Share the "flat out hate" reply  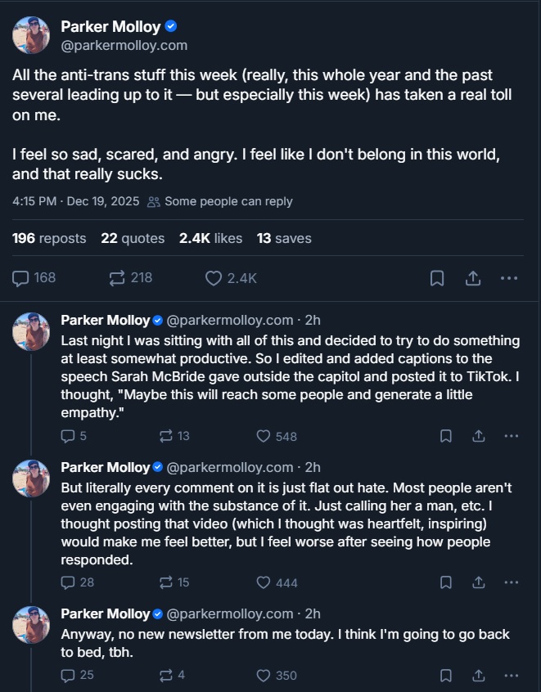(x=479, y=582)
